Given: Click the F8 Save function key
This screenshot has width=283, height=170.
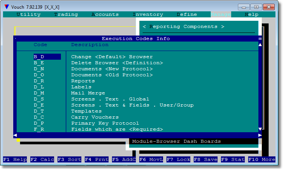Looking at the screenshot, I should coord(205,159).
